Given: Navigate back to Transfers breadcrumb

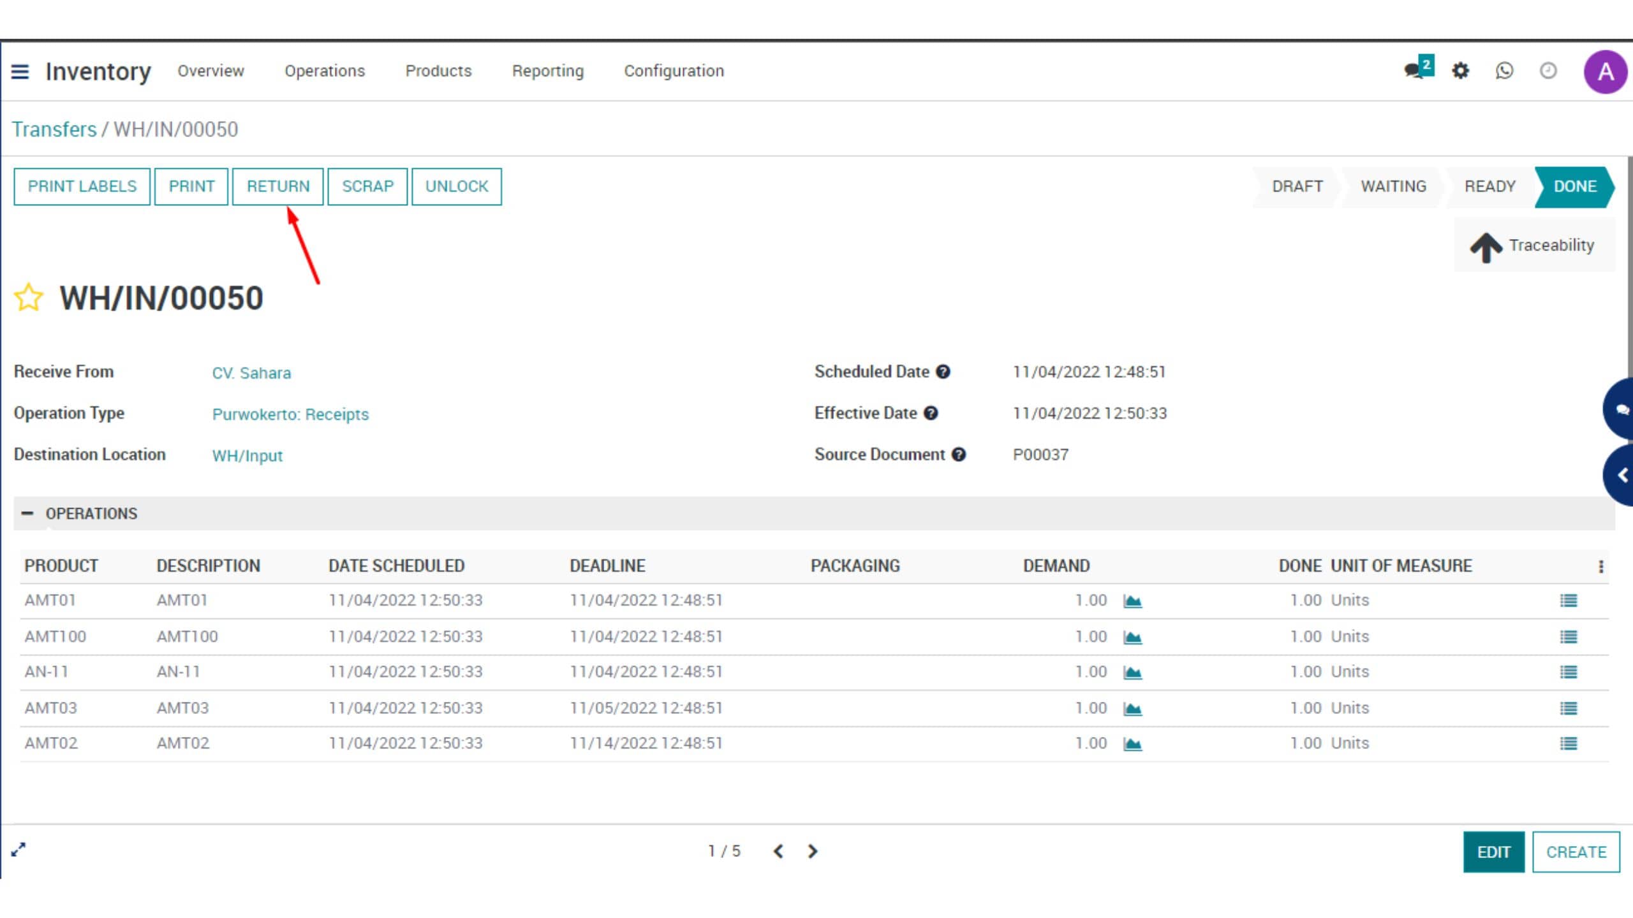Looking at the screenshot, I should [x=54, y=129].
